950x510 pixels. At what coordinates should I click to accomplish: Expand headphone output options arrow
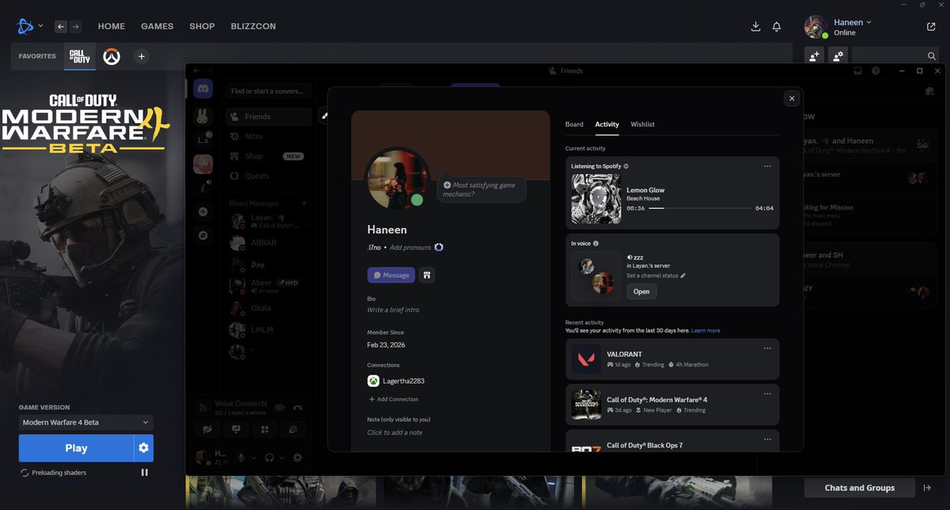282,457
